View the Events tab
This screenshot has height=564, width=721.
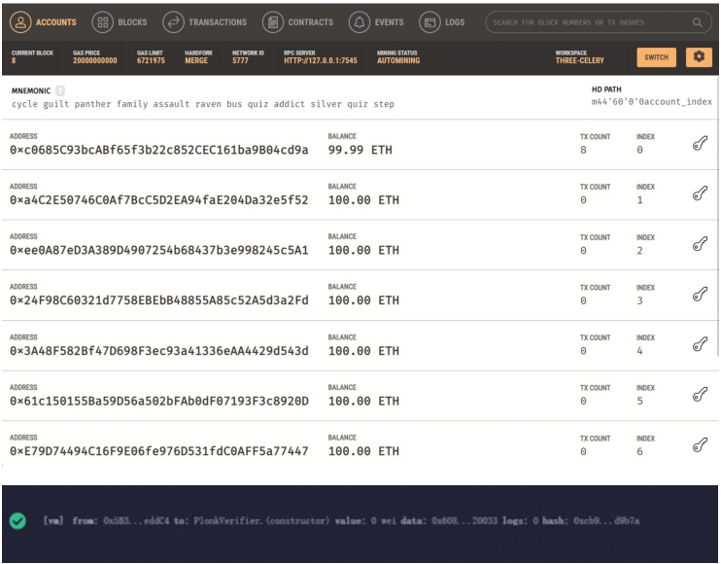coord(378,22)
